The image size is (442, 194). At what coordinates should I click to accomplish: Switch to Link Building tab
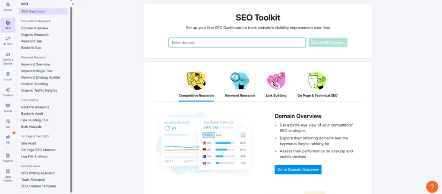tap(276, 95)
